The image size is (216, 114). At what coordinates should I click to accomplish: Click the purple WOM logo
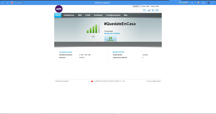(59, 9)
